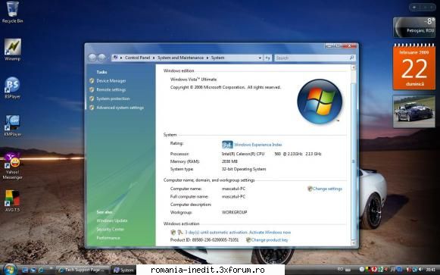Click the Control Panel breadcrumb
This screenshot has width=440, height=275.
137,58
